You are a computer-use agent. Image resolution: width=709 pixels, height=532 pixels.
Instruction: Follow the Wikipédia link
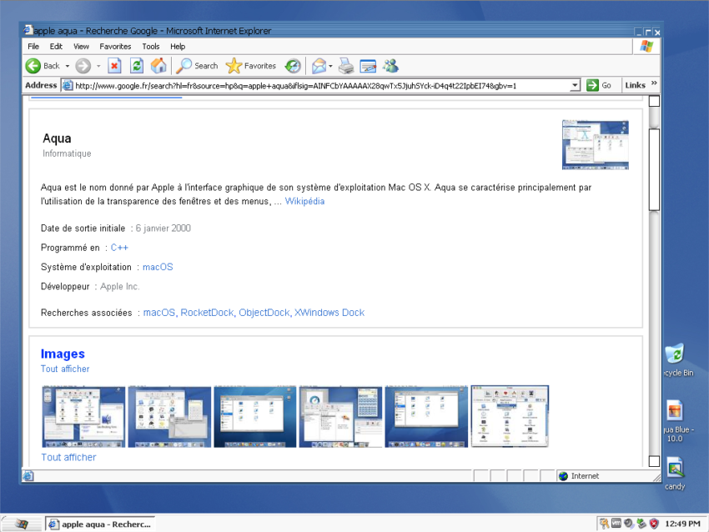tap(304, 201)
